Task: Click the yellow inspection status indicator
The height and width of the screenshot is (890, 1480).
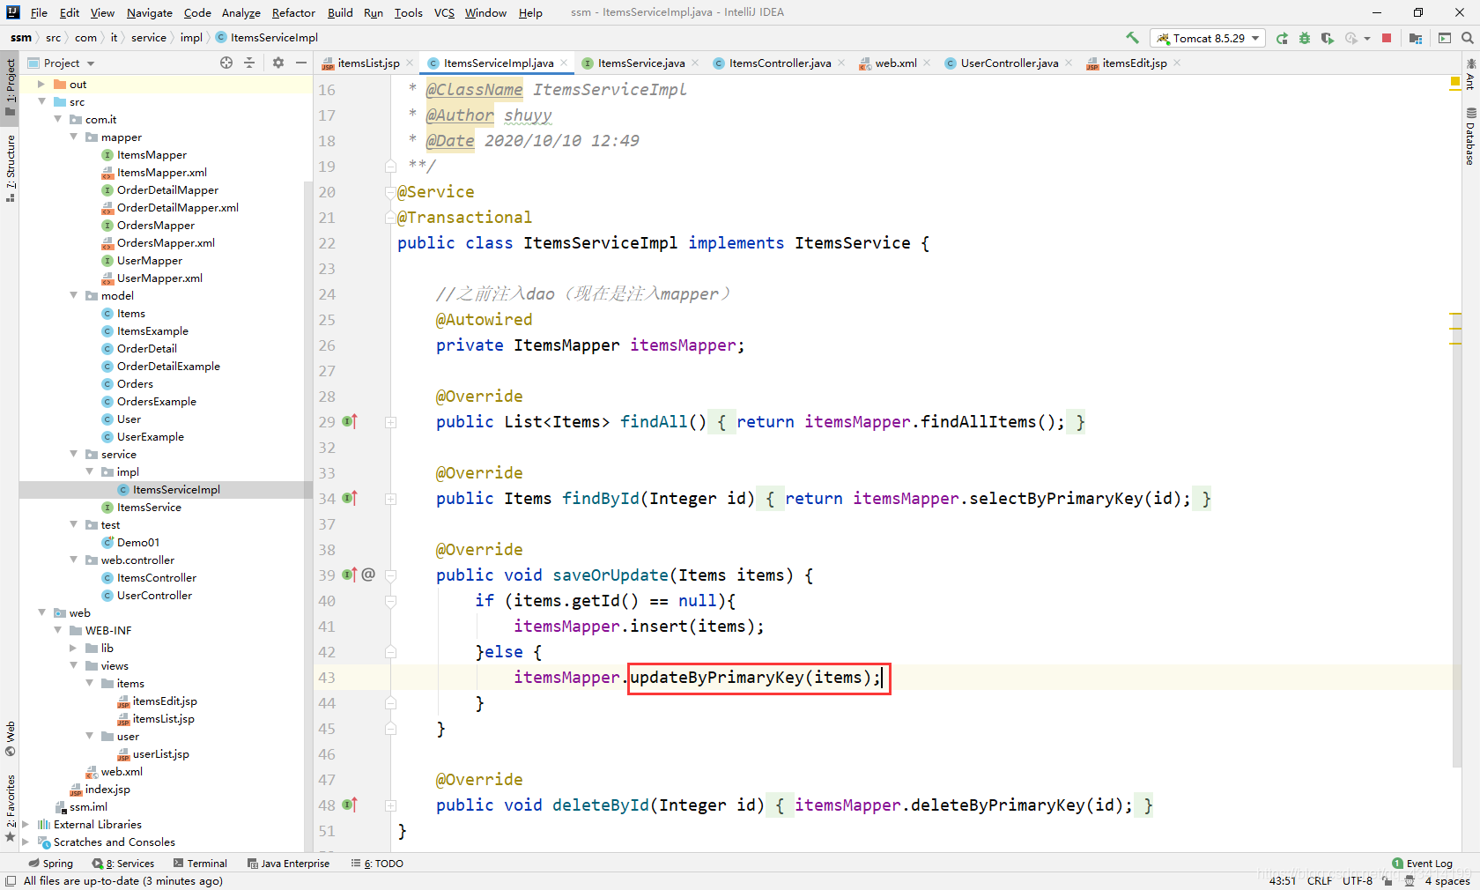Action: click(1455, 82)
